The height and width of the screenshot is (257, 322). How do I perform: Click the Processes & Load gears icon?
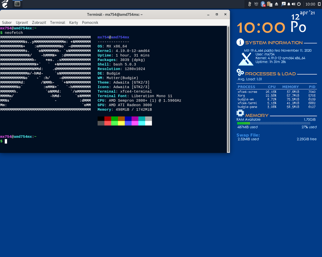240,72
